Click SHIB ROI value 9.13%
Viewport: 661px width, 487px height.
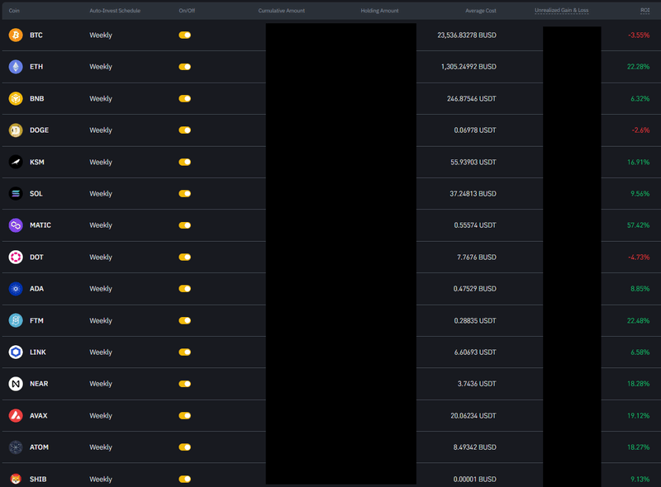[640, 479]
